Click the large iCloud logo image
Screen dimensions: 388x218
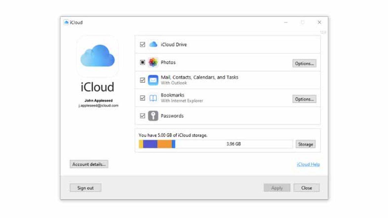(x=97, y=57)
